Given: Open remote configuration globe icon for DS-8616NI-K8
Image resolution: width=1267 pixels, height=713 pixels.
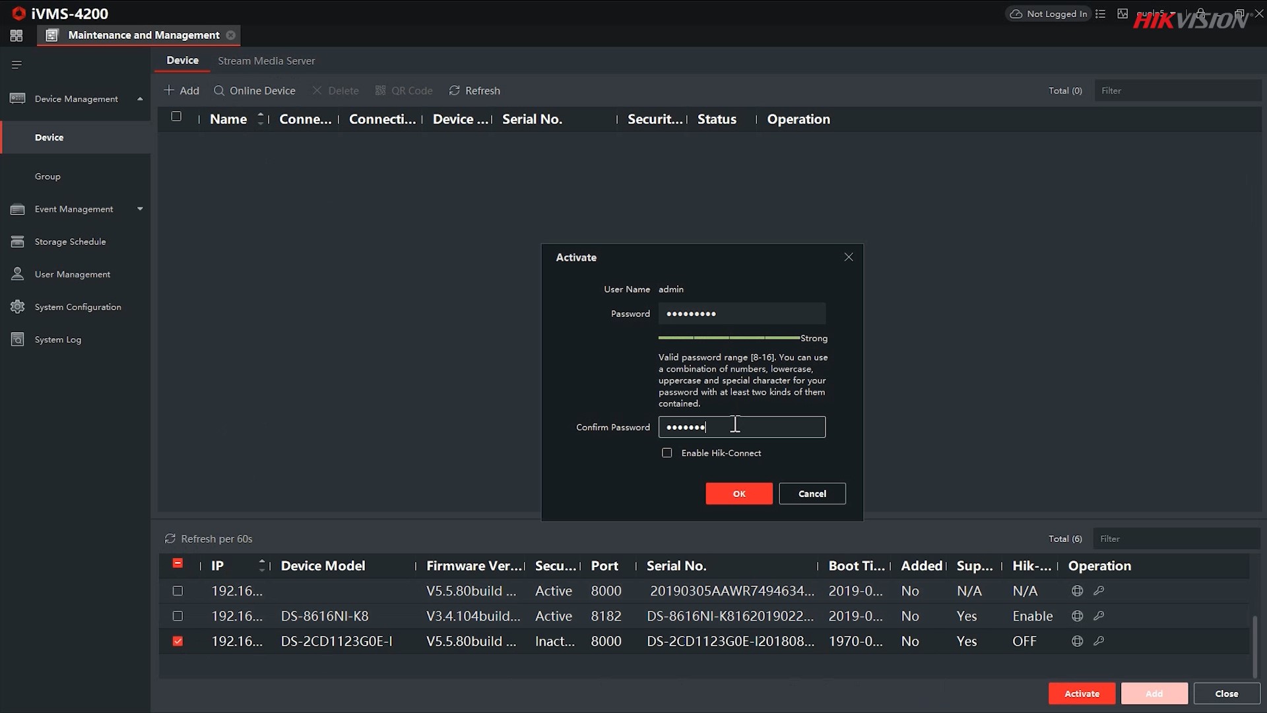Looking at the screenshot, I should click(1077, 615).
